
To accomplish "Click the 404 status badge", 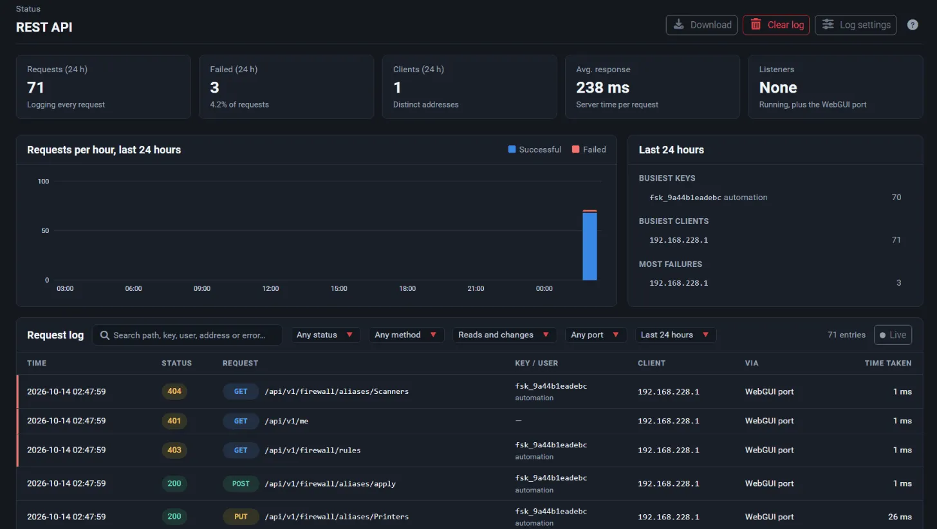I will point(174,391).
